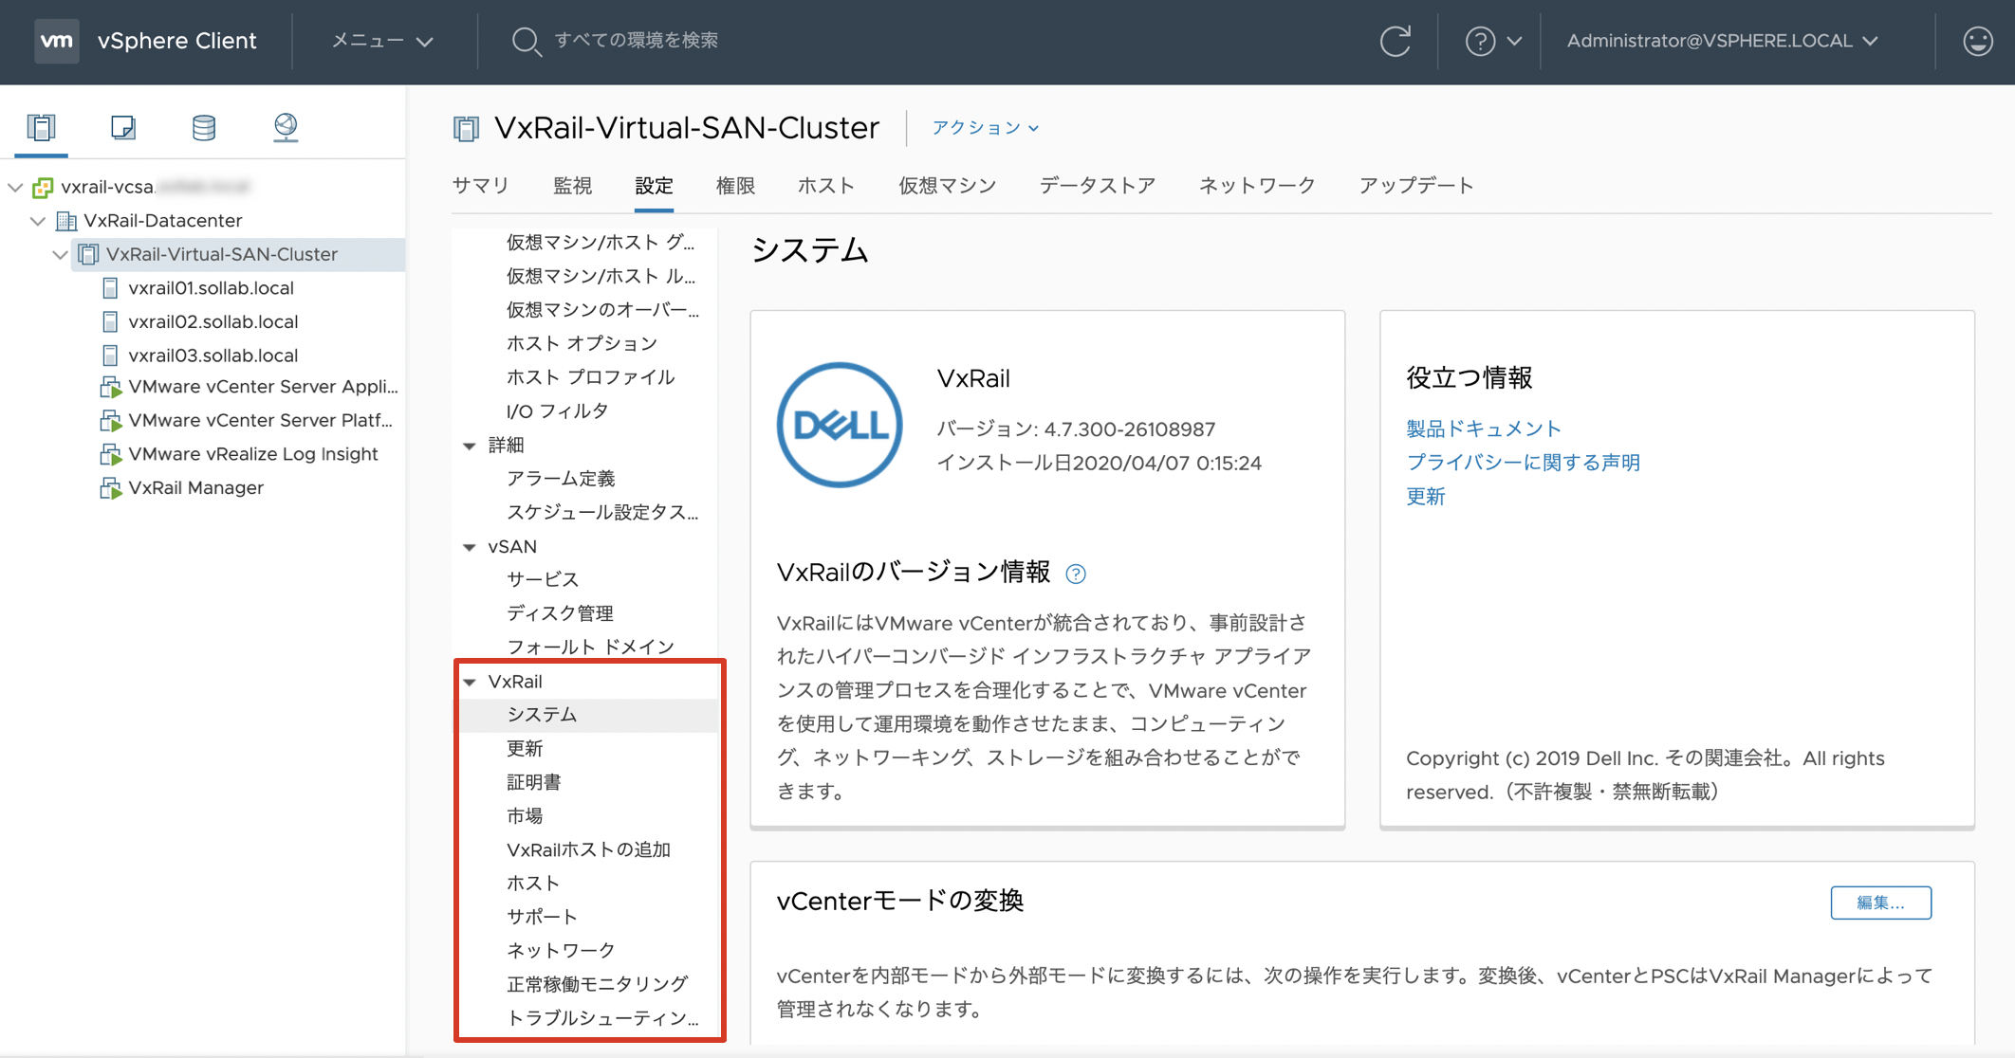Collapse the vSAN section

tap(470, 547)
